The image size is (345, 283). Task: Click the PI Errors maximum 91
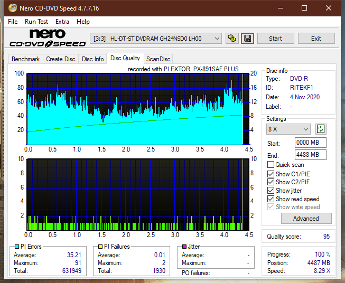point(78,262)
